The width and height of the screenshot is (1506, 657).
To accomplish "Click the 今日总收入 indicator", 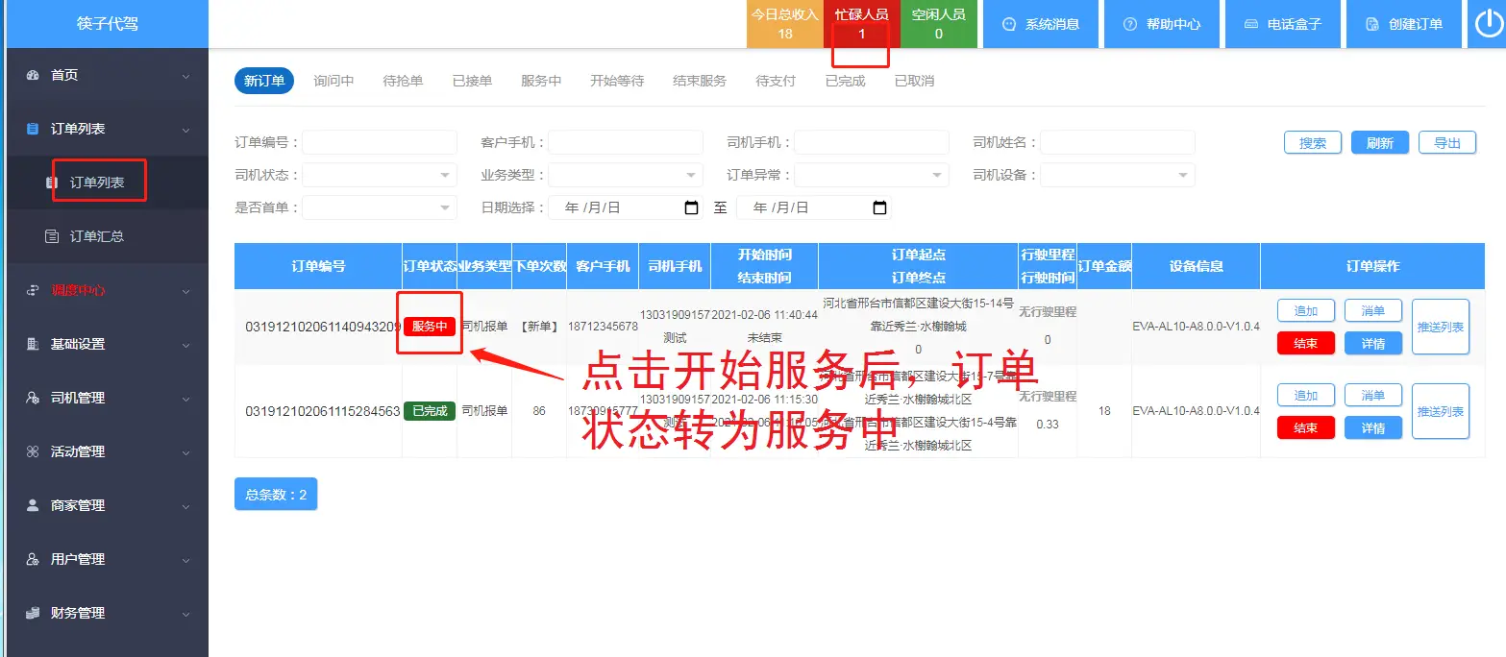I will pos(785,24).
